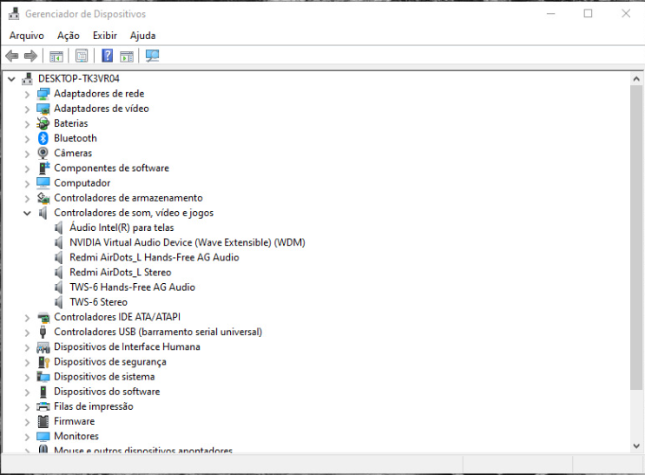Viewport: 645px width, 475px height.
Task: Select the Baterias label text
Action: click(x=71, y=123)
